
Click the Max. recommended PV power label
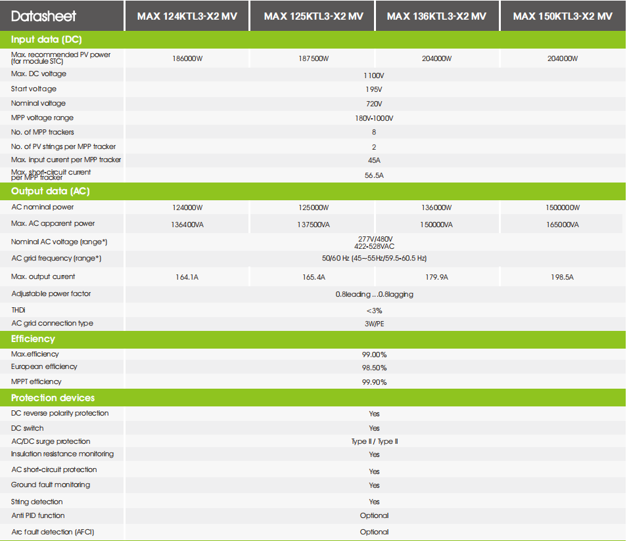point(60,58)
